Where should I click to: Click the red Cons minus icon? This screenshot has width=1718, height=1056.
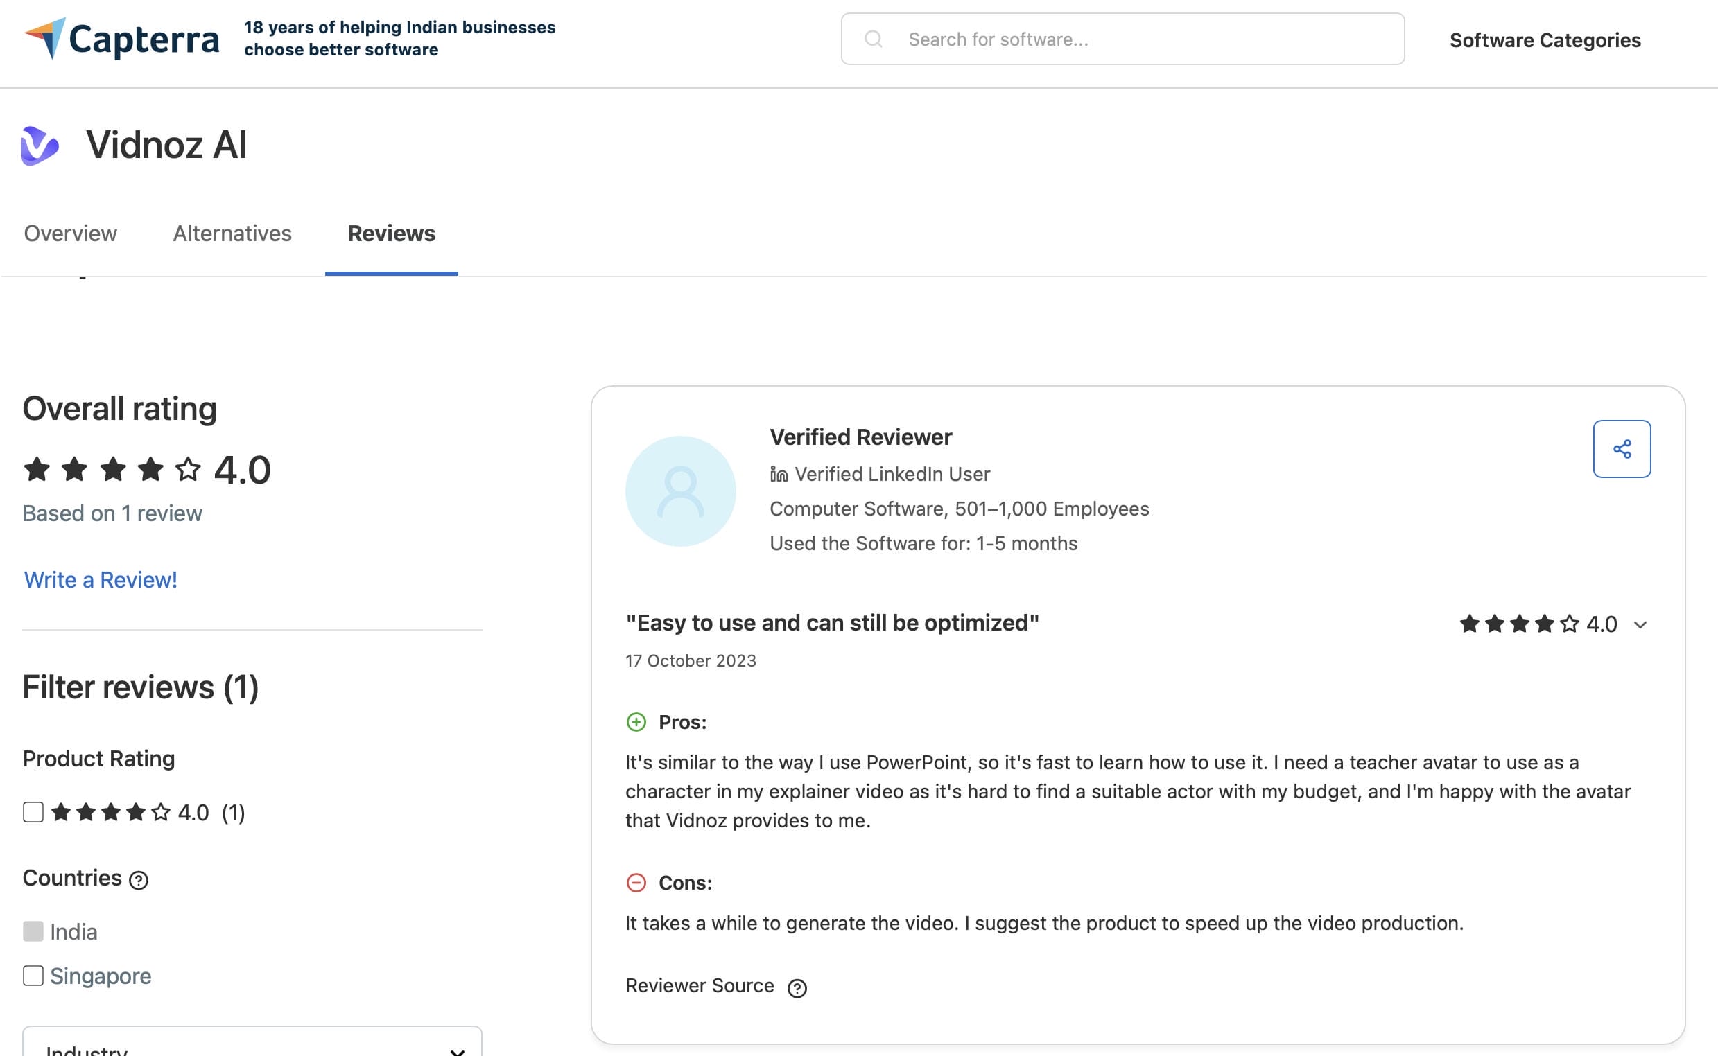pos(636,882)
